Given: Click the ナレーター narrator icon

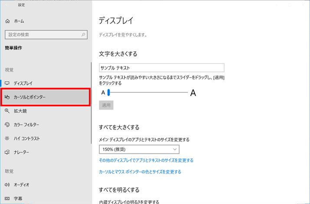Looking at the screenshot, I should [x=7, y=152].
